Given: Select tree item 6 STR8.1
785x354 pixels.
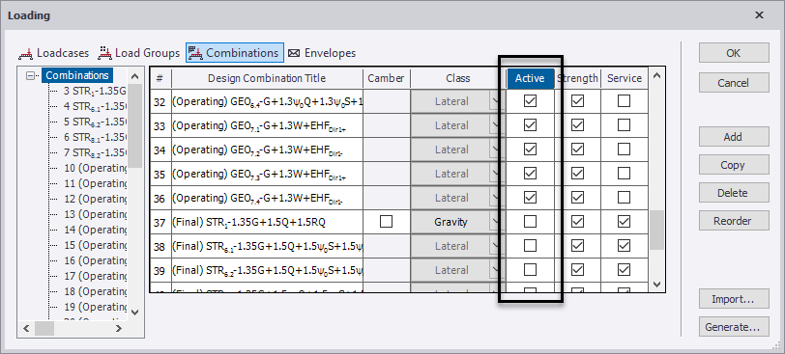Looking at the screenshot, I should [95, 137].
